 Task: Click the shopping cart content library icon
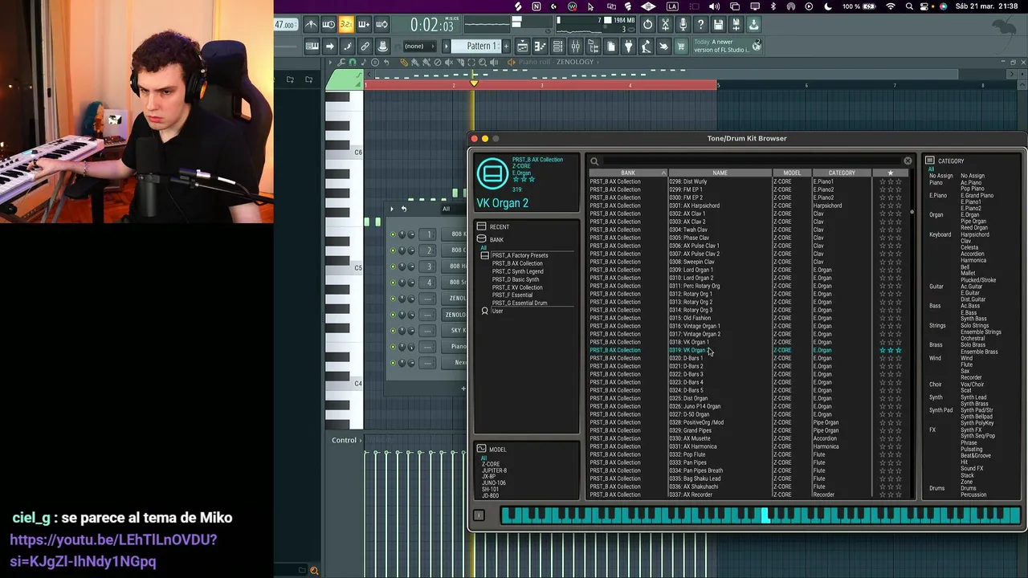(x=680, y=47)
